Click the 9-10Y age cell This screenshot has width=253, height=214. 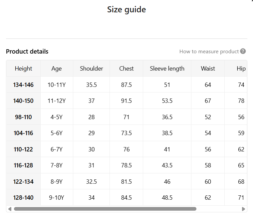tap(57, 198)
